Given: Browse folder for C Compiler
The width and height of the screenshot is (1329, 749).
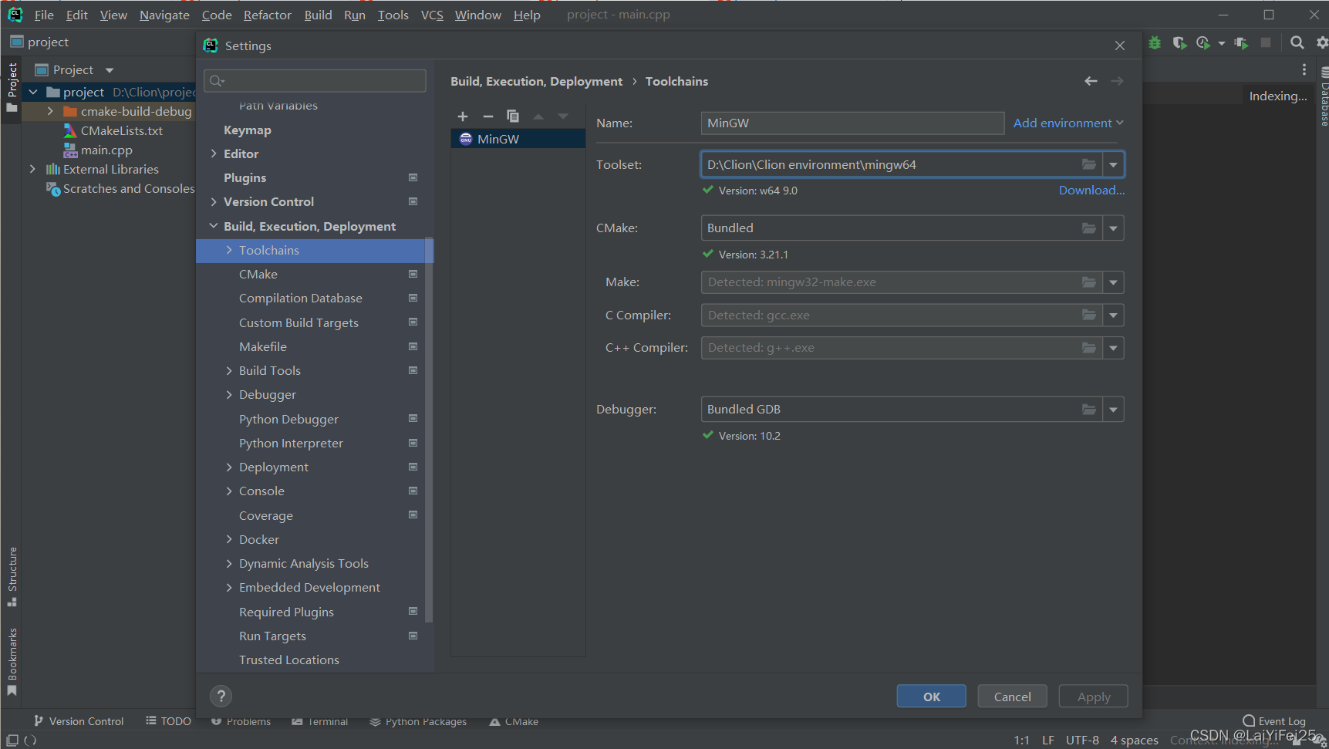Looking at the screenshot, I should [1088, 315].
